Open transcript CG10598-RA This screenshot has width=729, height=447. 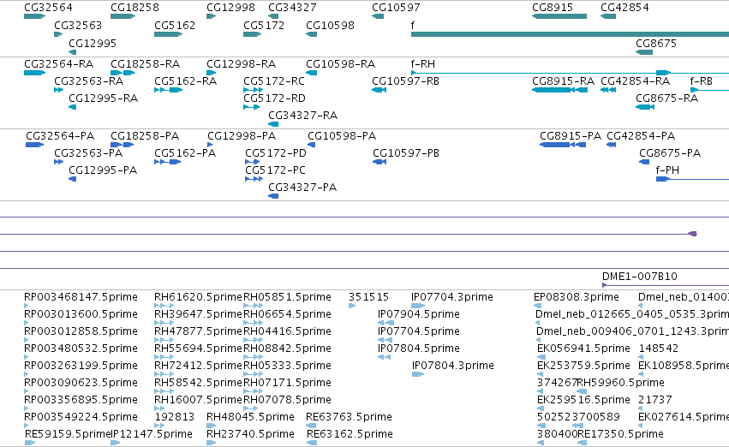(x=340, y=64)
